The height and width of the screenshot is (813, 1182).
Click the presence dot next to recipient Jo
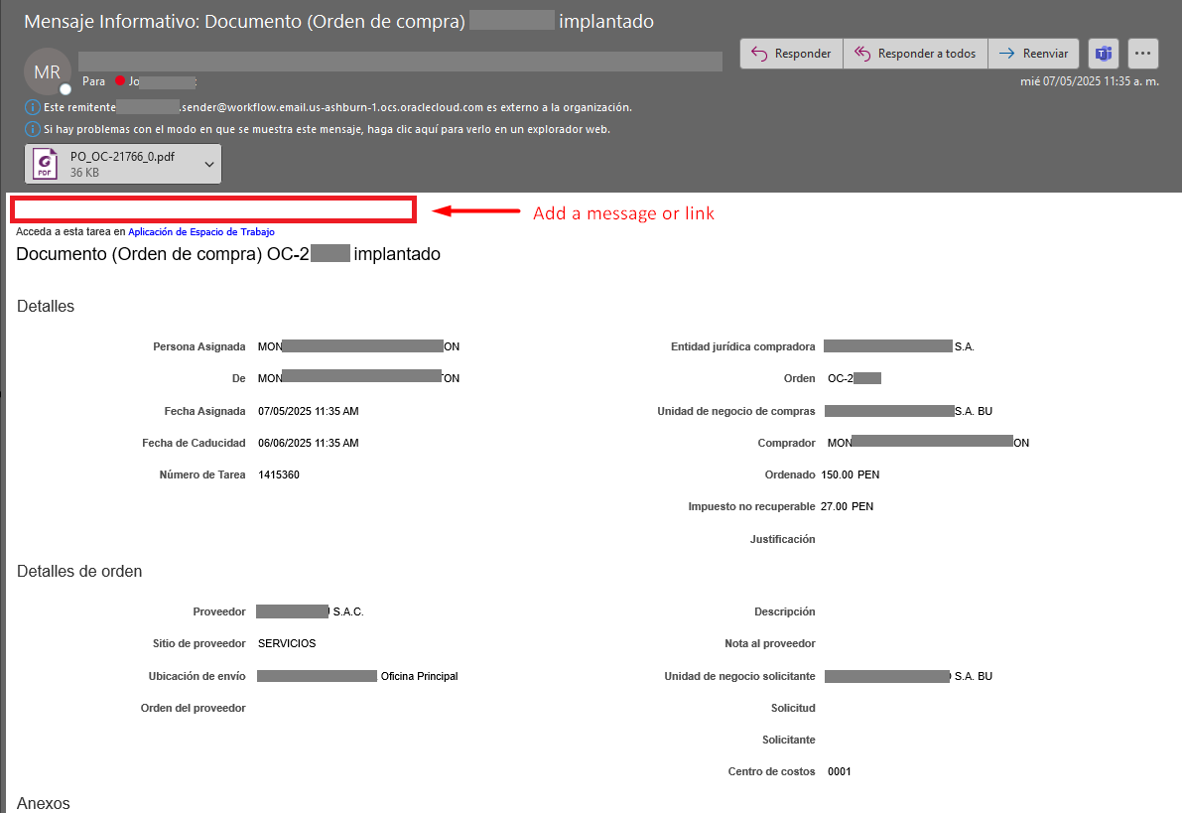[x=119, y=81]
